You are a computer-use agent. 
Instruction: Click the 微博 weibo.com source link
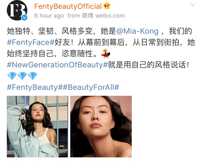point(103,16)
